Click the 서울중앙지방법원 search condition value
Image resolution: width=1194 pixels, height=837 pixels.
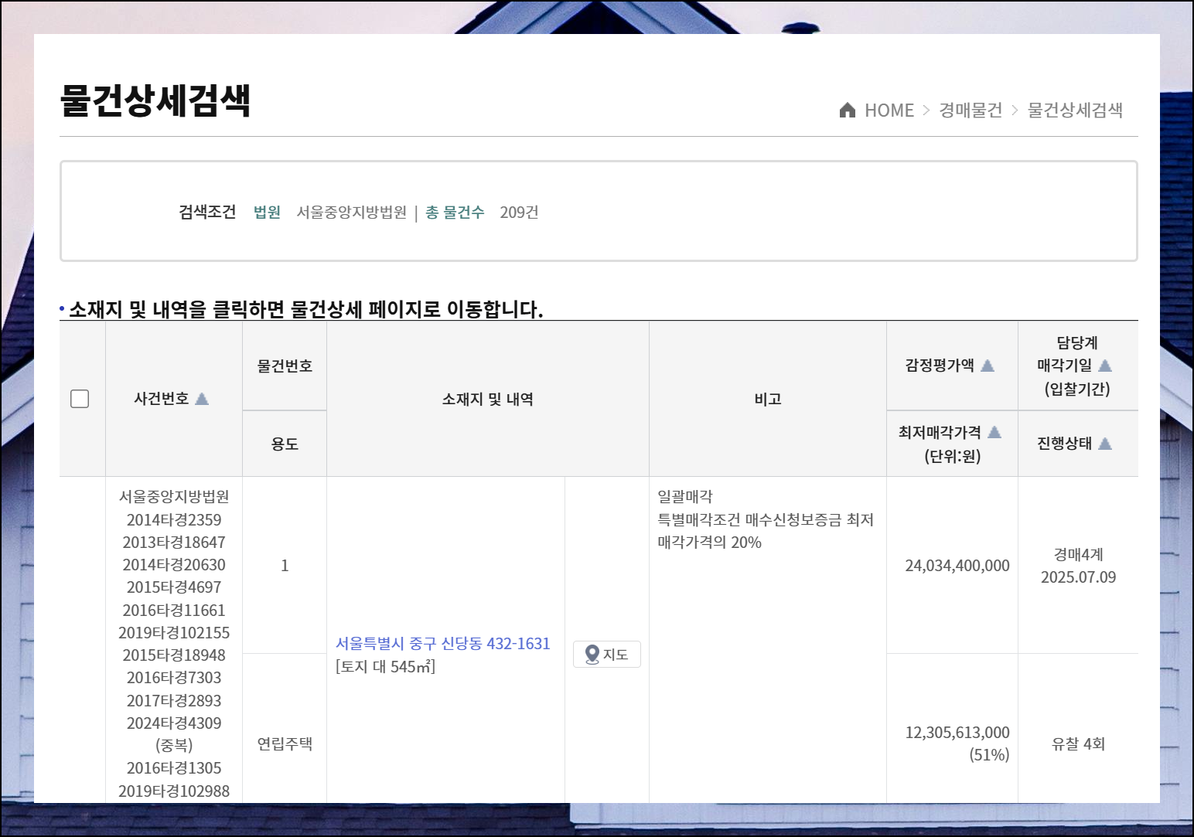pos(352,213)
